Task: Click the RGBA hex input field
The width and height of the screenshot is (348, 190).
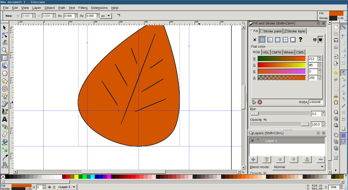Action: pyautogui.click(x=316, y=102)
